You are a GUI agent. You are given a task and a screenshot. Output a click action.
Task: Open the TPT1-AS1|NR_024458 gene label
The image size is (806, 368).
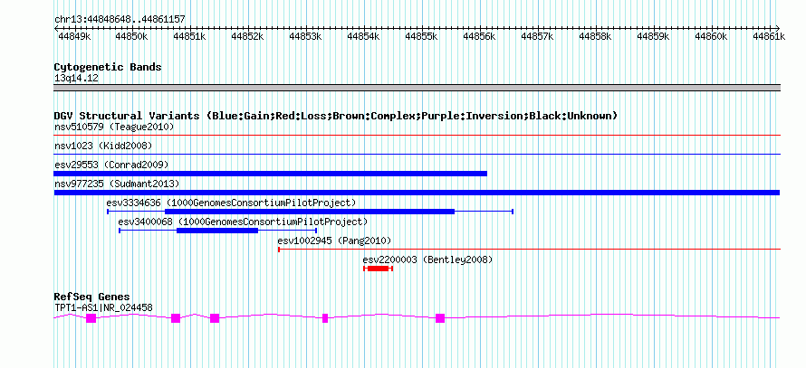click(103, 308)
